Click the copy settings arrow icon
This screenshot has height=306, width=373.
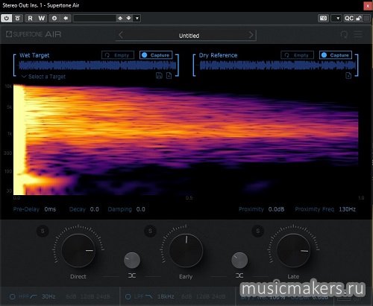coord(66,18)
